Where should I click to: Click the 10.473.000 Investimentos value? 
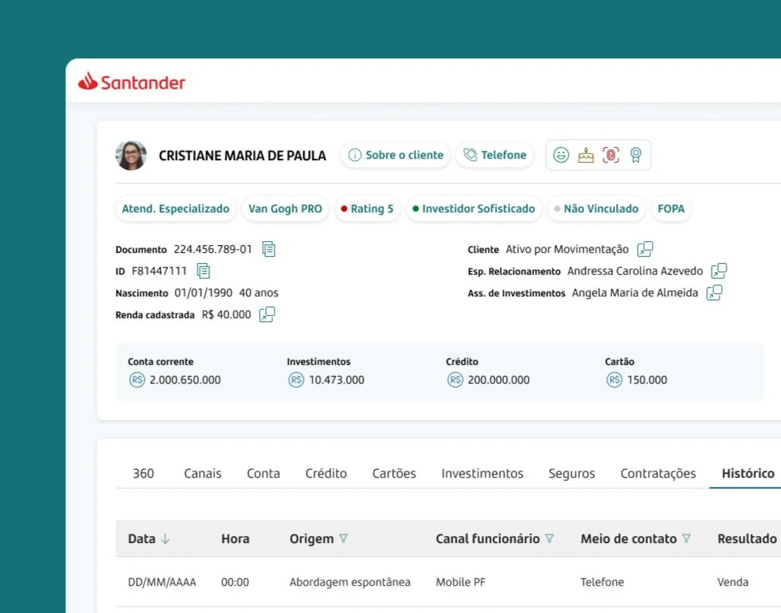[x=336, y=380]
